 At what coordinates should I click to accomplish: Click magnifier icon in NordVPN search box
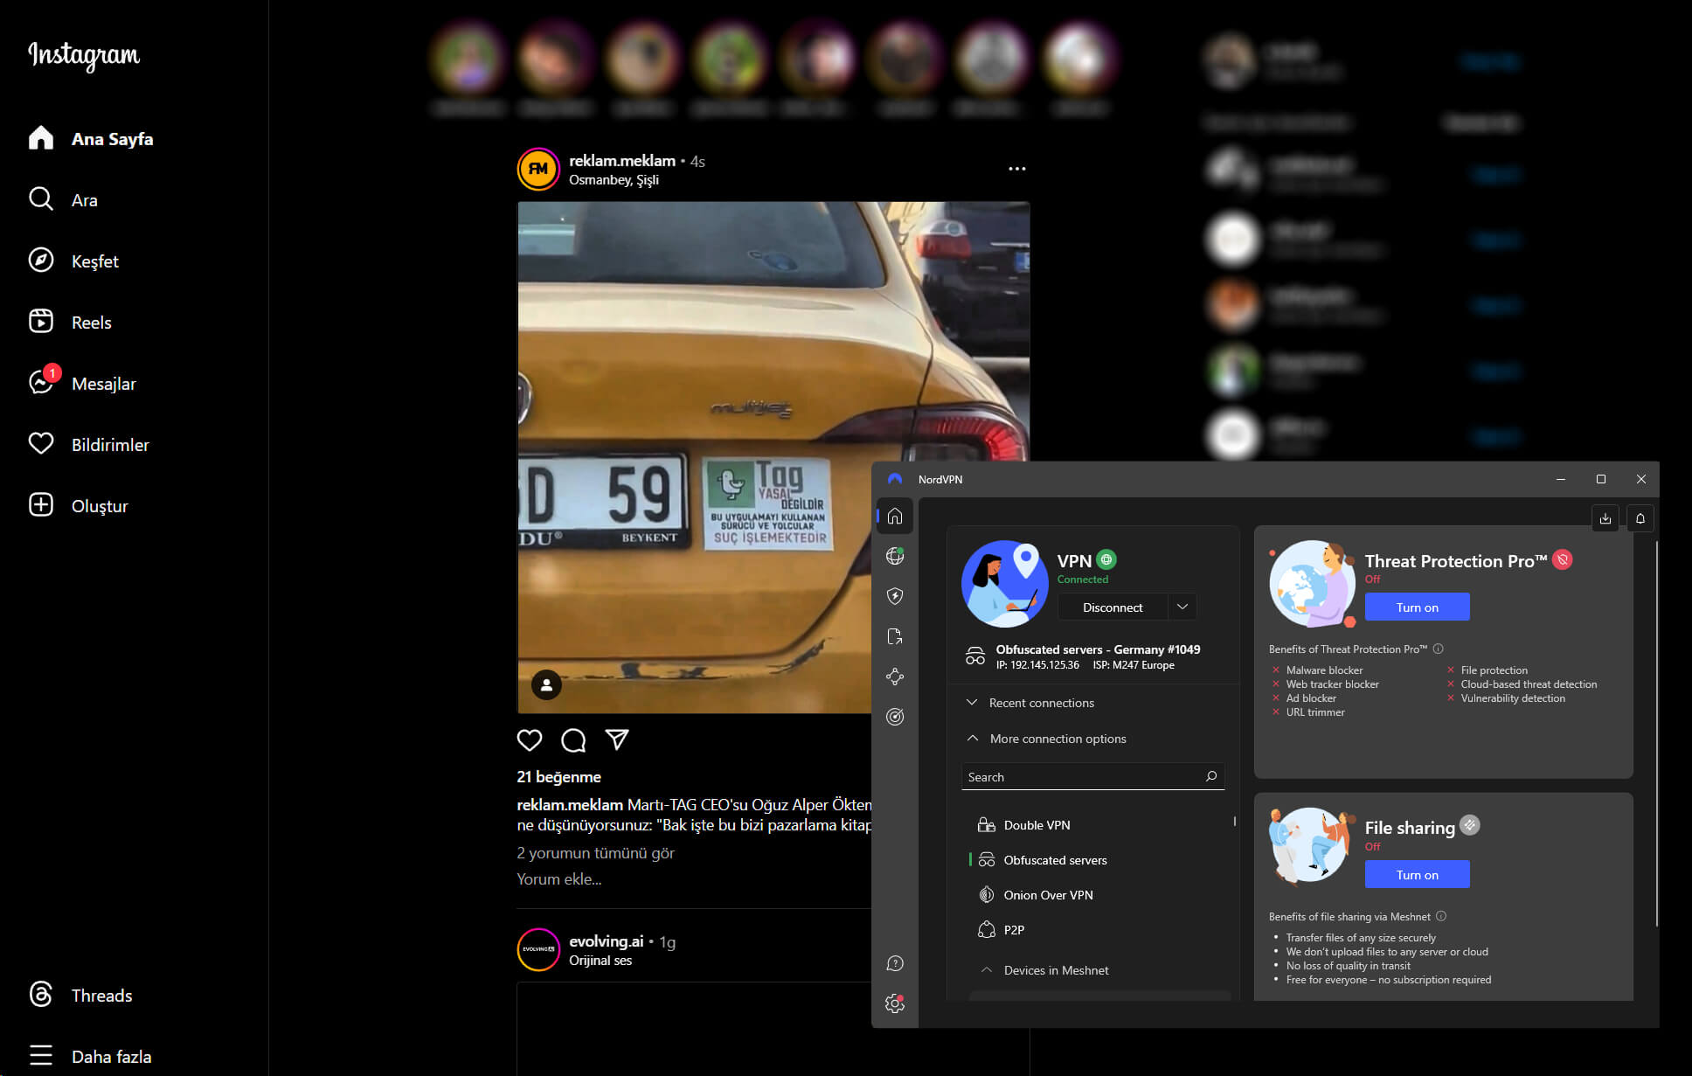1211,776
